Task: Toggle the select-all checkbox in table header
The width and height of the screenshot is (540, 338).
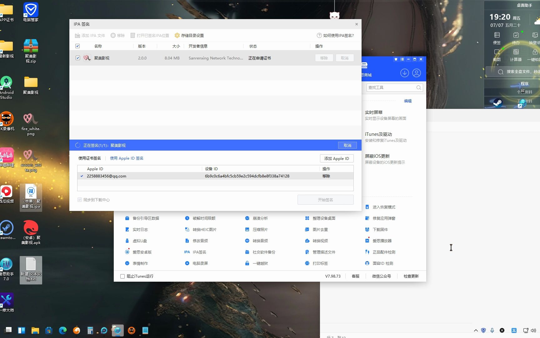Action: (77, 46)
